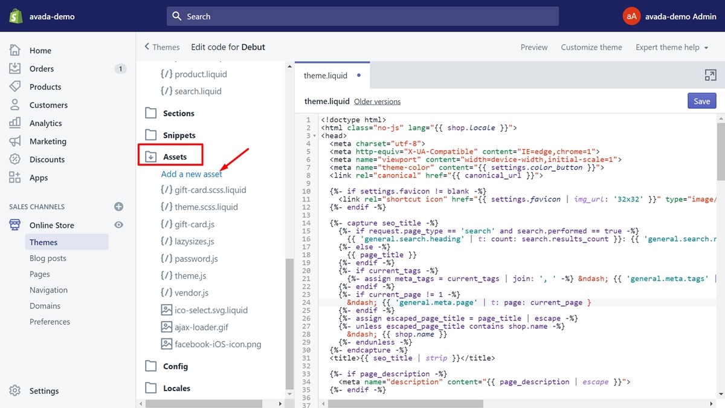Click the Assets folder download icon
725x408 pixels.
coord(150,157)
